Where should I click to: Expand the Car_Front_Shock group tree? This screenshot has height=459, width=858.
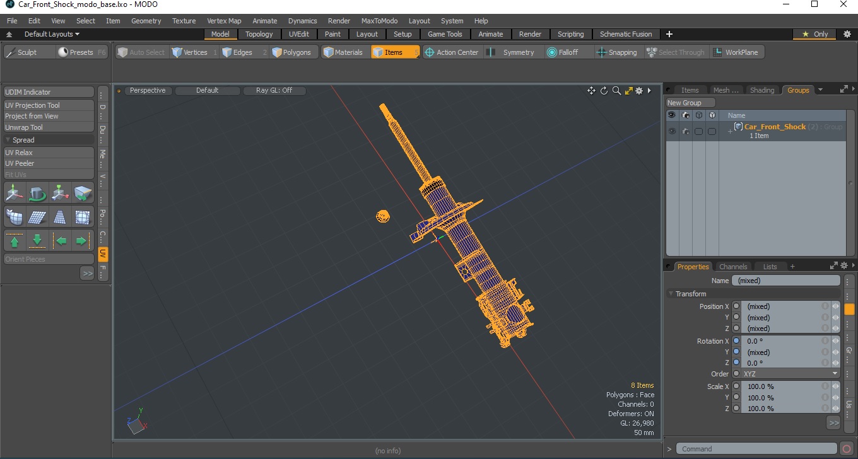[x=730, y=131]
